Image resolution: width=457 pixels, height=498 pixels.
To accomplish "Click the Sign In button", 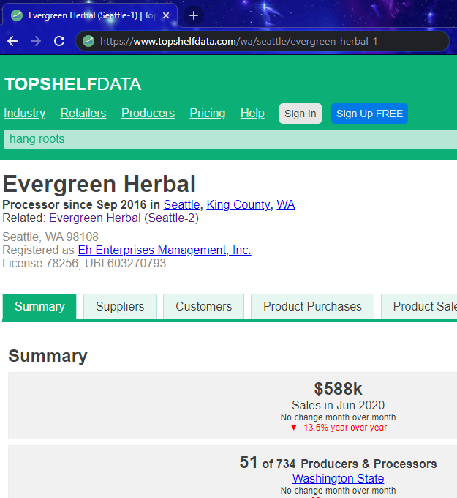I will (x=301, y=114).
